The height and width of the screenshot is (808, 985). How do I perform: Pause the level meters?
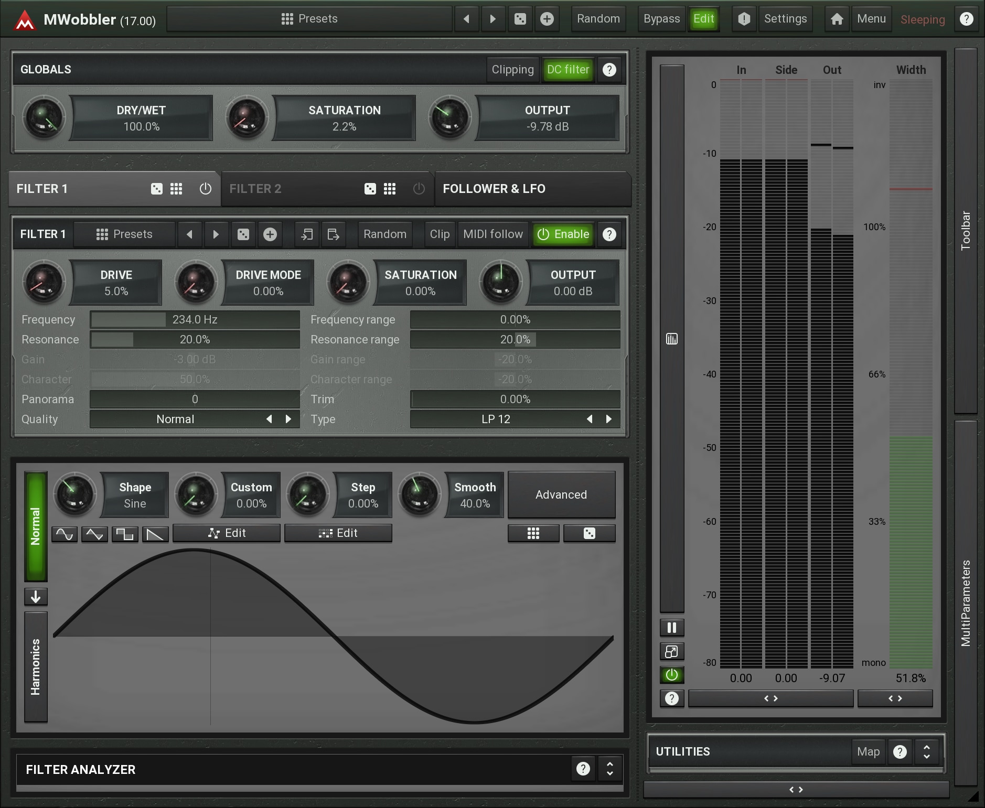[671, 628]
